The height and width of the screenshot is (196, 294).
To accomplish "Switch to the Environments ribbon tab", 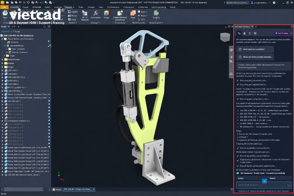I will (x=113, y=7).
